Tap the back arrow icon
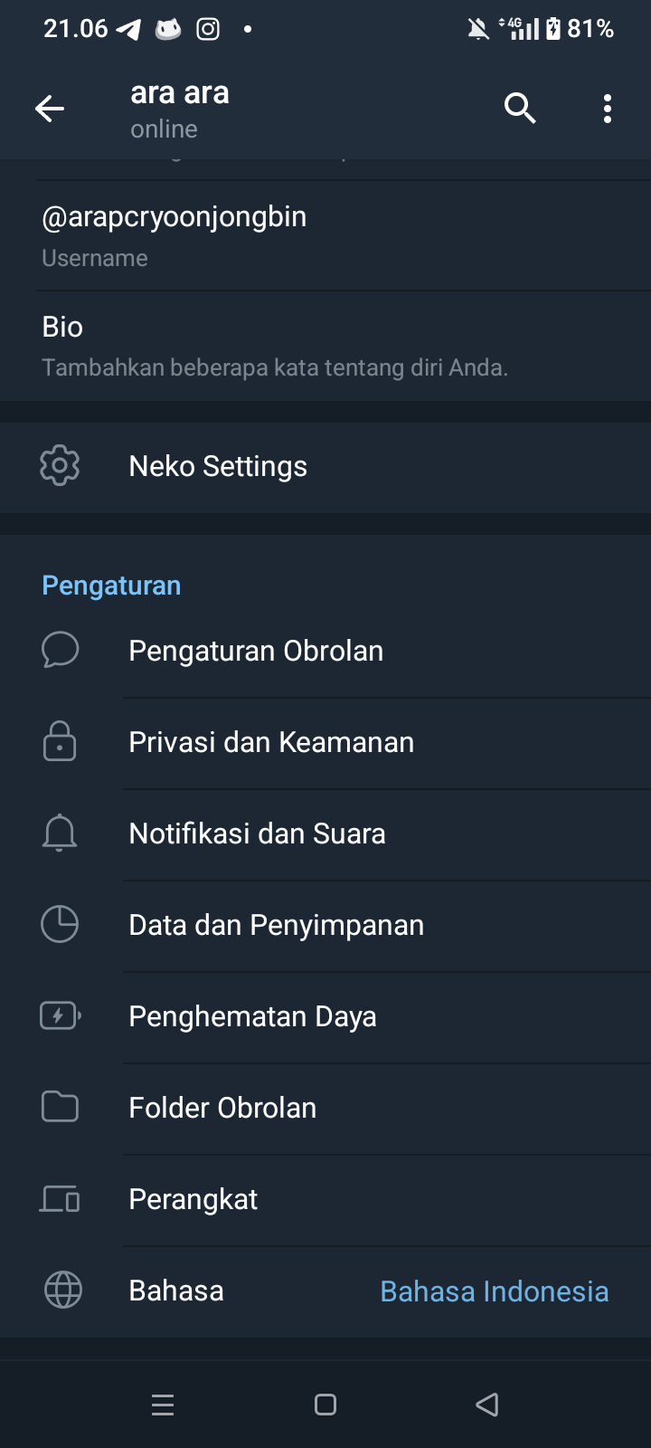The width and height of the screenshot is (651, 1448). tap(50, 110)
